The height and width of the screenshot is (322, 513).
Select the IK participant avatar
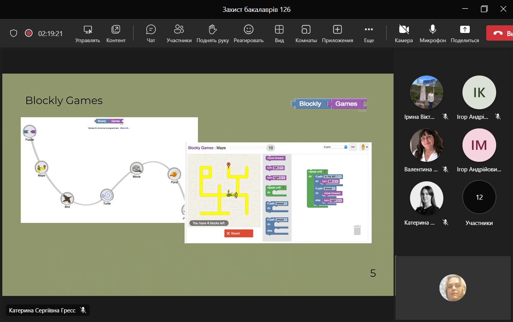click(x=479, y=92)
